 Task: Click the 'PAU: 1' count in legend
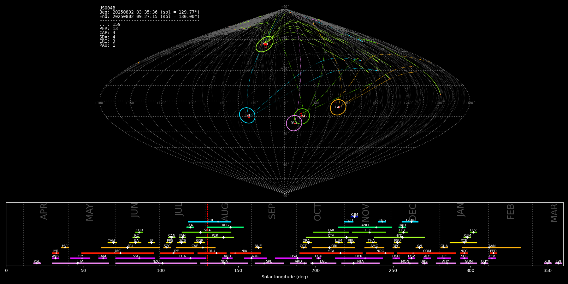coord(107,45)
